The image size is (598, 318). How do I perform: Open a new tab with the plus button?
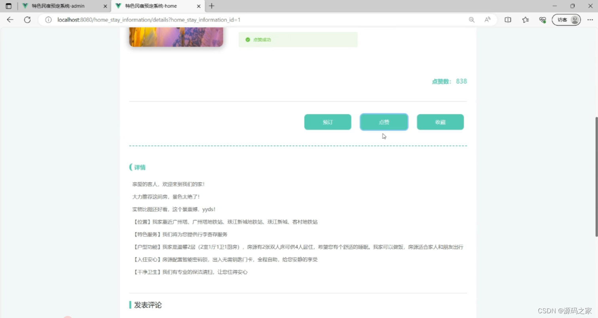pyautogui.click(x=211, y=6)
